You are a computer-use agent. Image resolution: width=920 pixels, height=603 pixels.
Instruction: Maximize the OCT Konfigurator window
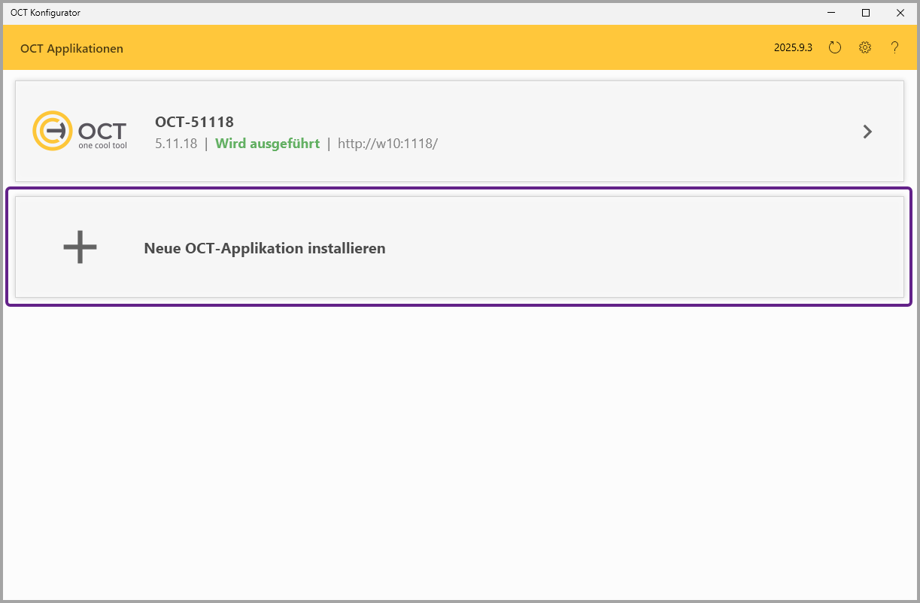(x=866, y=13)
